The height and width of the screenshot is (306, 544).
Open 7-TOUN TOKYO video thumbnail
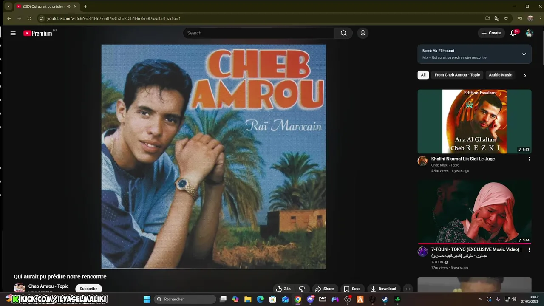(474, 212)
